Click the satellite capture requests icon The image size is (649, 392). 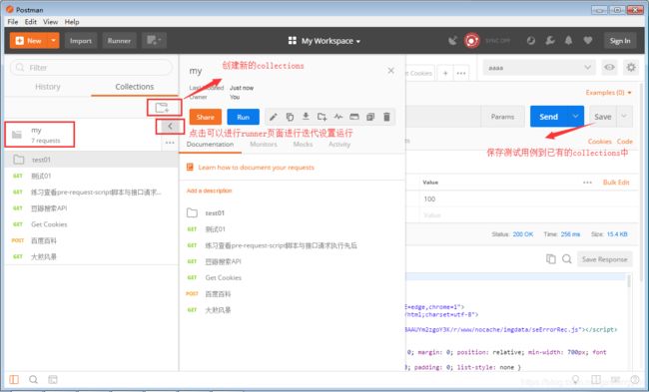453,41
